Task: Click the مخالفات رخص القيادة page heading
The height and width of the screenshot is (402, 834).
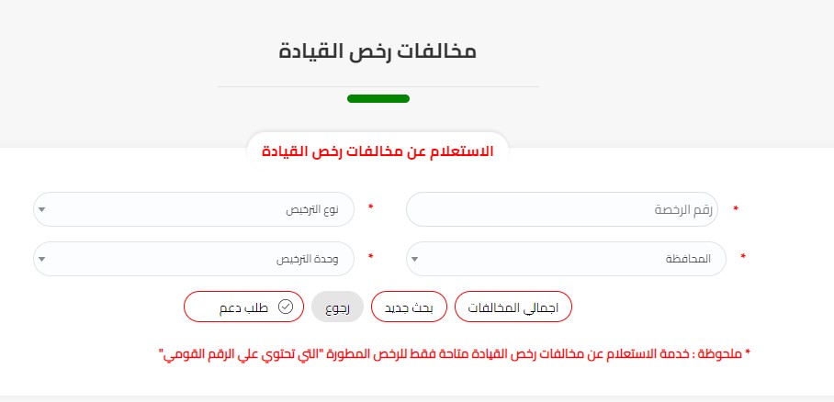Action: [378, 50]
